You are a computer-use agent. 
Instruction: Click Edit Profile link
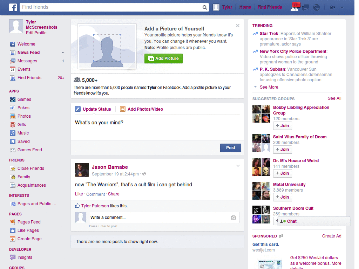pyautogui.click(x=36, y=33)
